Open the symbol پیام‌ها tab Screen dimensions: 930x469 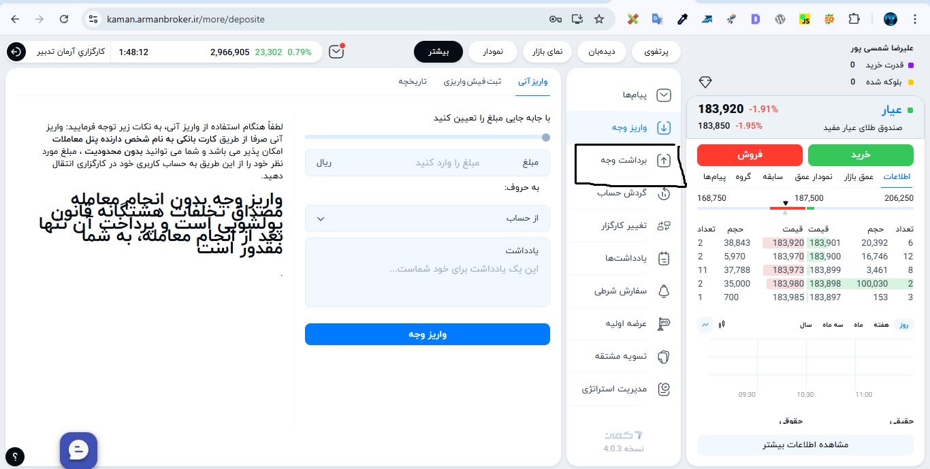pos(715,177)
